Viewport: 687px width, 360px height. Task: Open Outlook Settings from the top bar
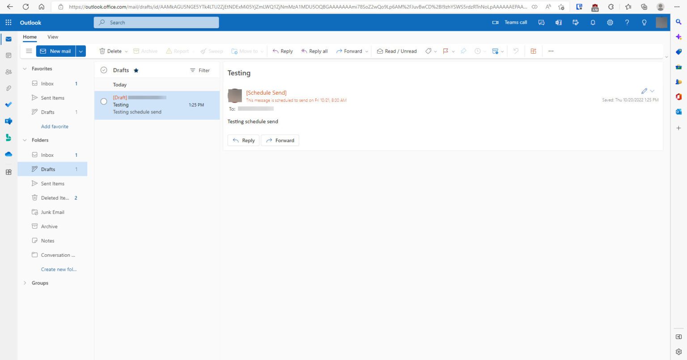tap(610, 22)
